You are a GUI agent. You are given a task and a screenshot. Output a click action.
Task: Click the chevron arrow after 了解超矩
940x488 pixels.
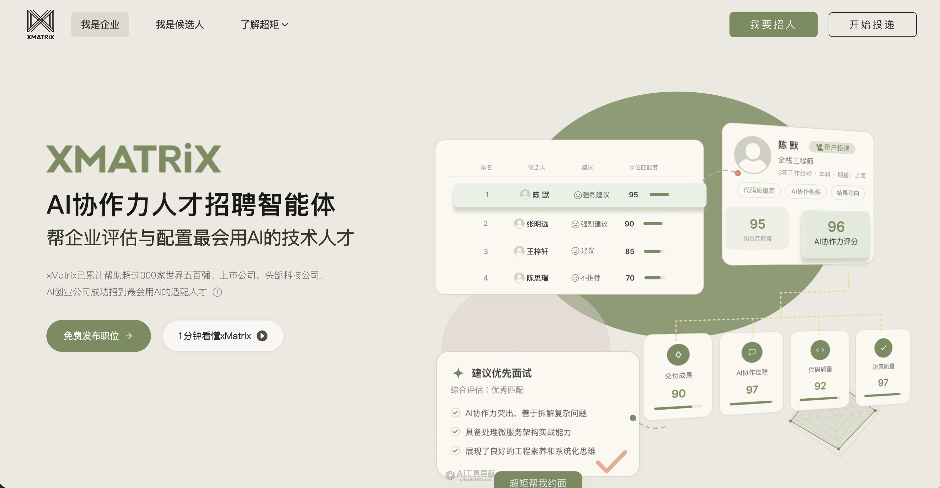pyautogui.click(x=285, y=25)
